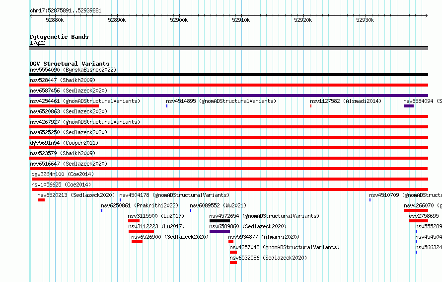The height and width of the screenshot is (282, 442).
Task: Open nsv6089552 (Wu2021) label
Action: pos(218,205)
